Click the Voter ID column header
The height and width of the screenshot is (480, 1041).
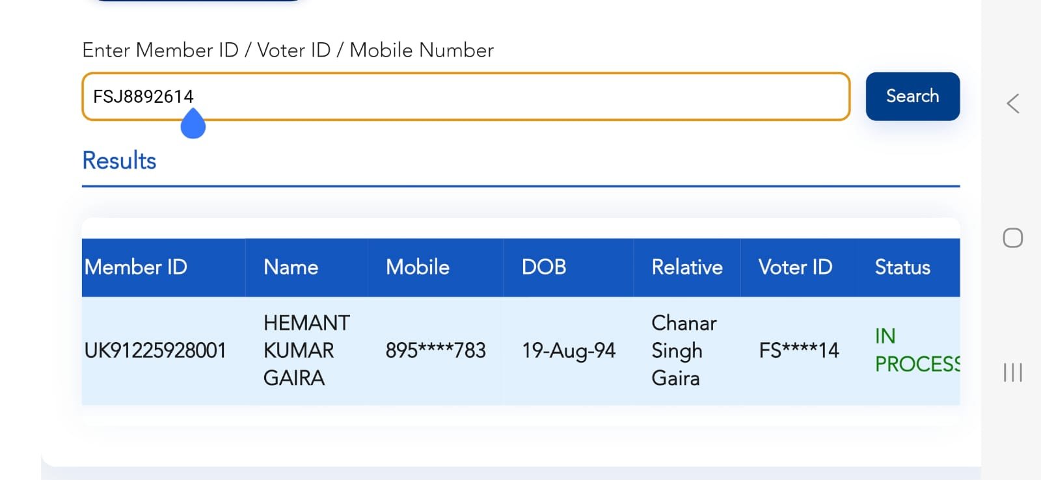pos(795,267)
